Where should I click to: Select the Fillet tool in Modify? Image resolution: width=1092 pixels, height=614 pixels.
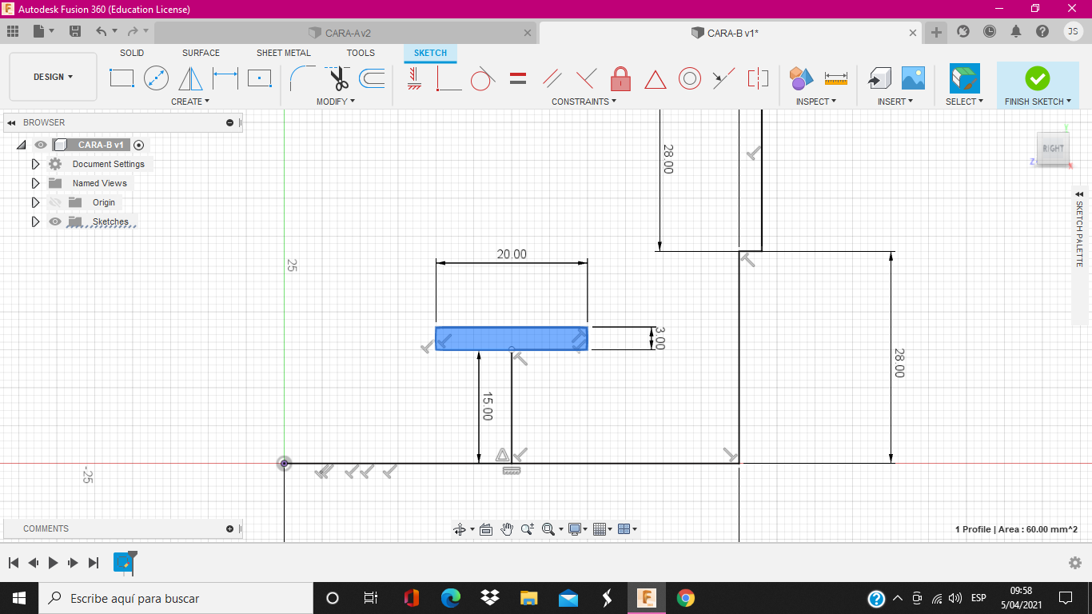coord(301,78)
